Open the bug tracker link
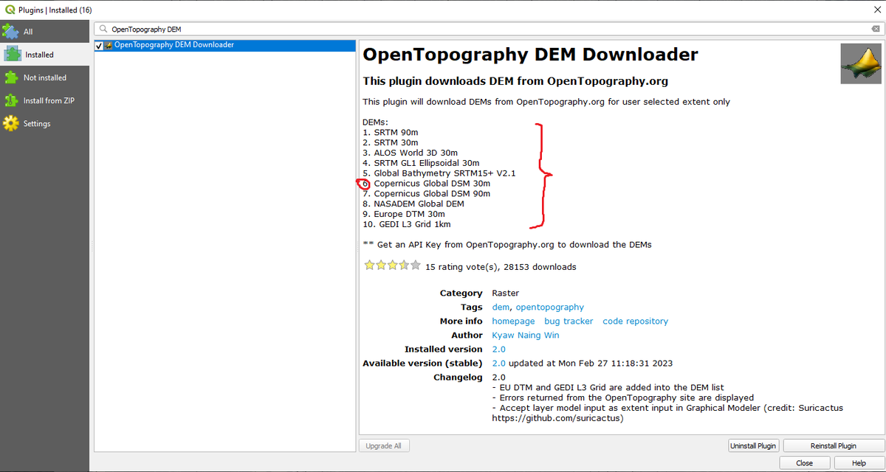The image size is (886, 472). coord(569,321)
